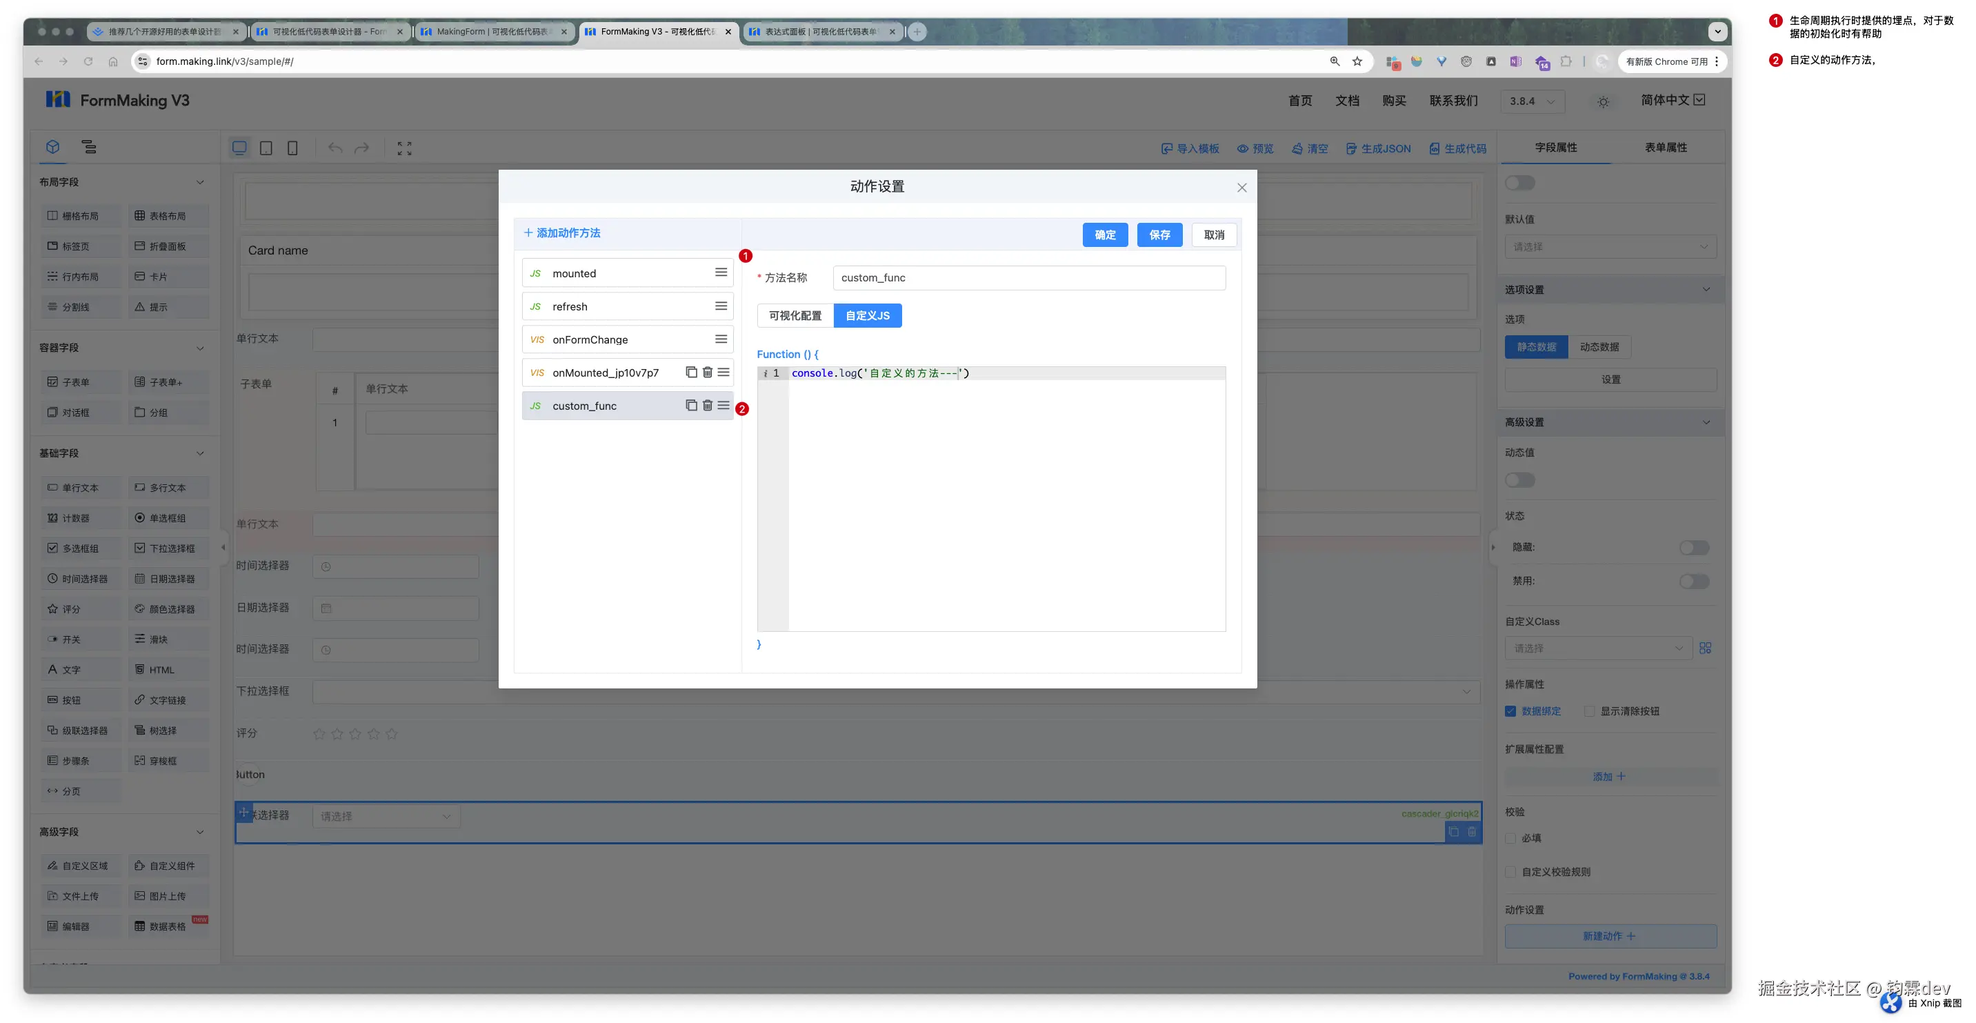Open the 3.8.4 version dropdown

coord(1532,101)
